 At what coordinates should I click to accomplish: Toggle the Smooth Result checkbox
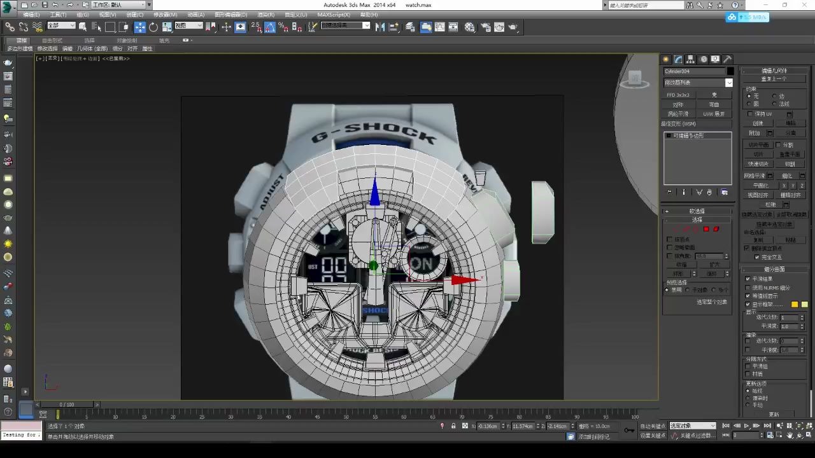pyautogui.click(x=748, y=279)
